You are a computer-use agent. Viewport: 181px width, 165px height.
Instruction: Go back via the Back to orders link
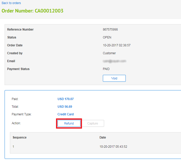pyautogui.click(x=11, y=3)
